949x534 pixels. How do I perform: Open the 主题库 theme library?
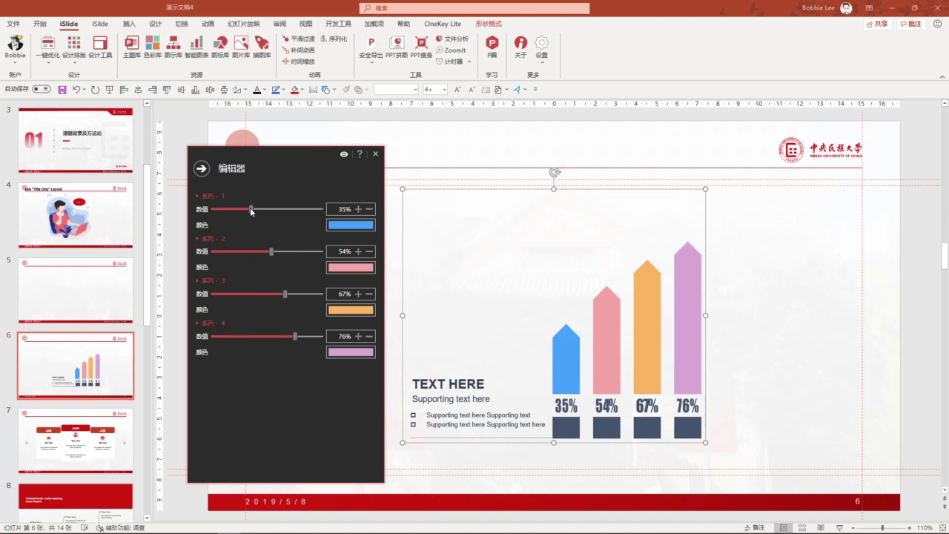131,47
